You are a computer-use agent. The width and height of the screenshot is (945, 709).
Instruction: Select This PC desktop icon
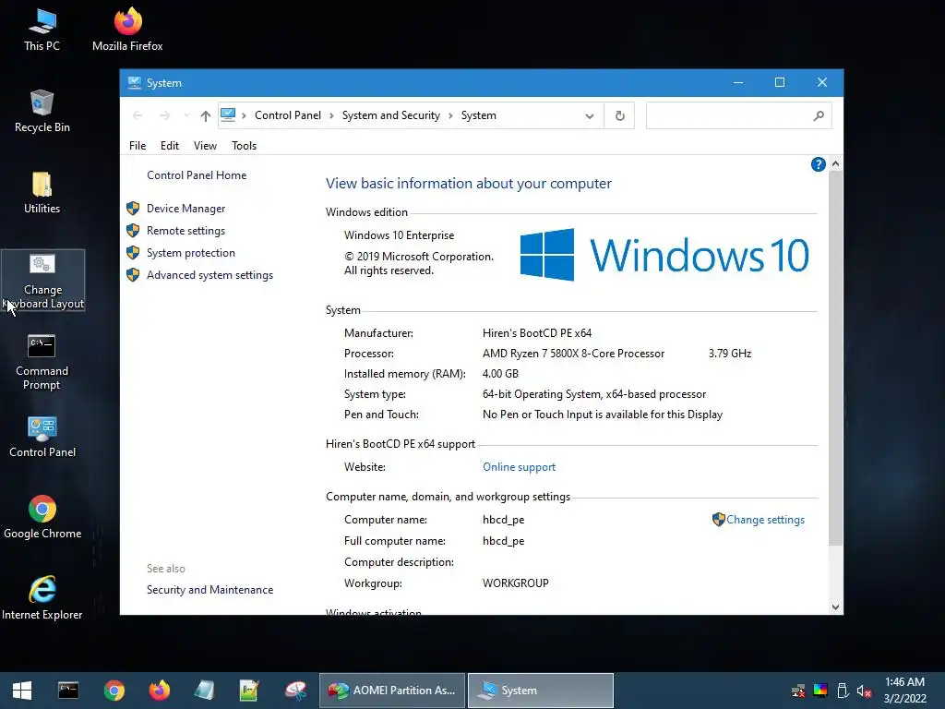pos(42,30)
